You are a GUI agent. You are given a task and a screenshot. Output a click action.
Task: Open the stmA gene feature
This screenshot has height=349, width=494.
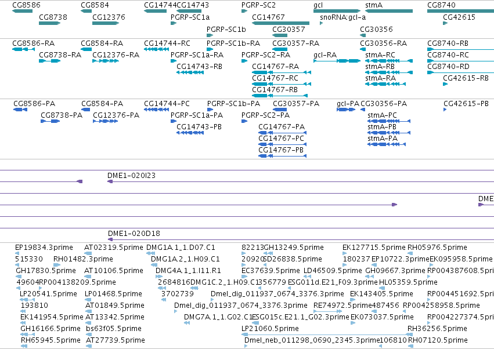(x=389, y=11)
